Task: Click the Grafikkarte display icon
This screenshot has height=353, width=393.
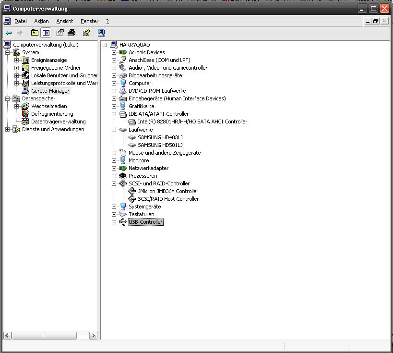Action: (x=123, y=106)
